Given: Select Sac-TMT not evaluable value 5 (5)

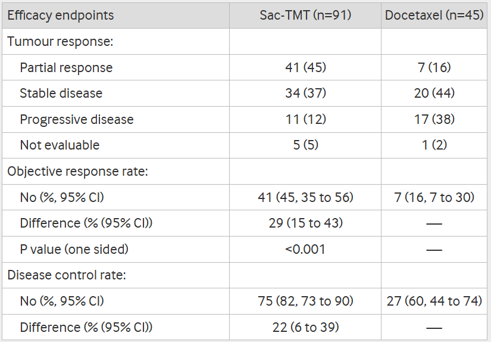Looking at the screenshot, I should 305,145.
